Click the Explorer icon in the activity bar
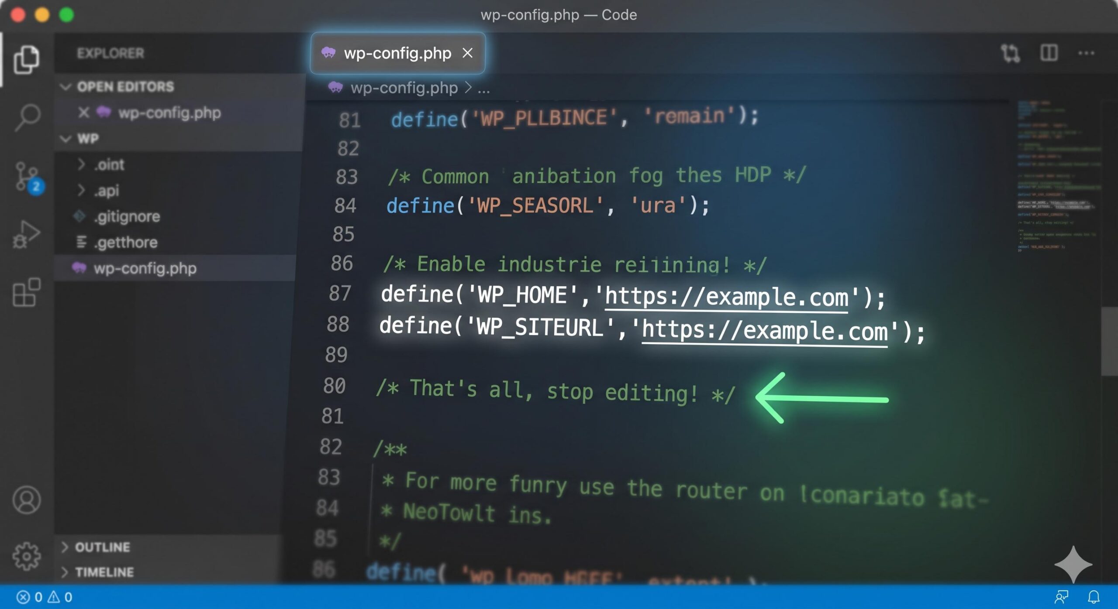1118x609 pixels. (x=27, y=59)
